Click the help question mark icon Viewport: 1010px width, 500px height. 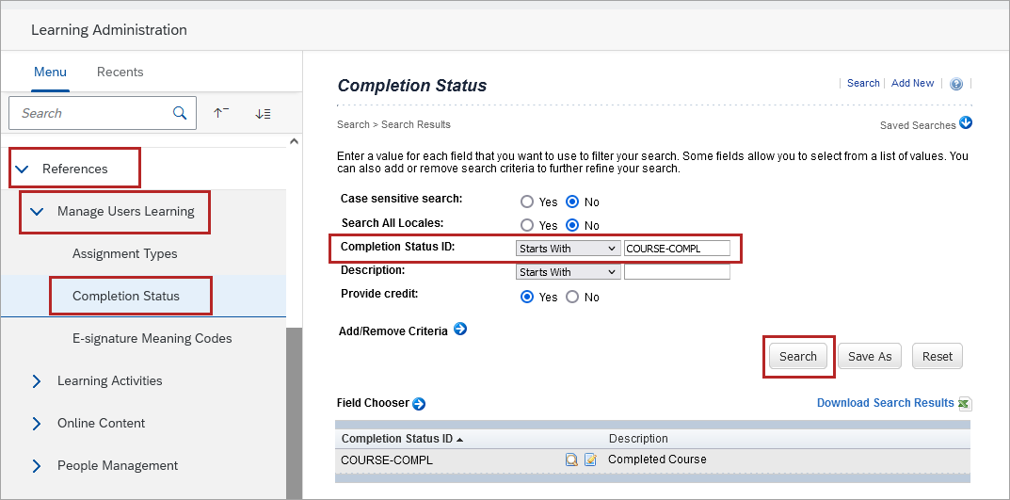tap(956, 84)
